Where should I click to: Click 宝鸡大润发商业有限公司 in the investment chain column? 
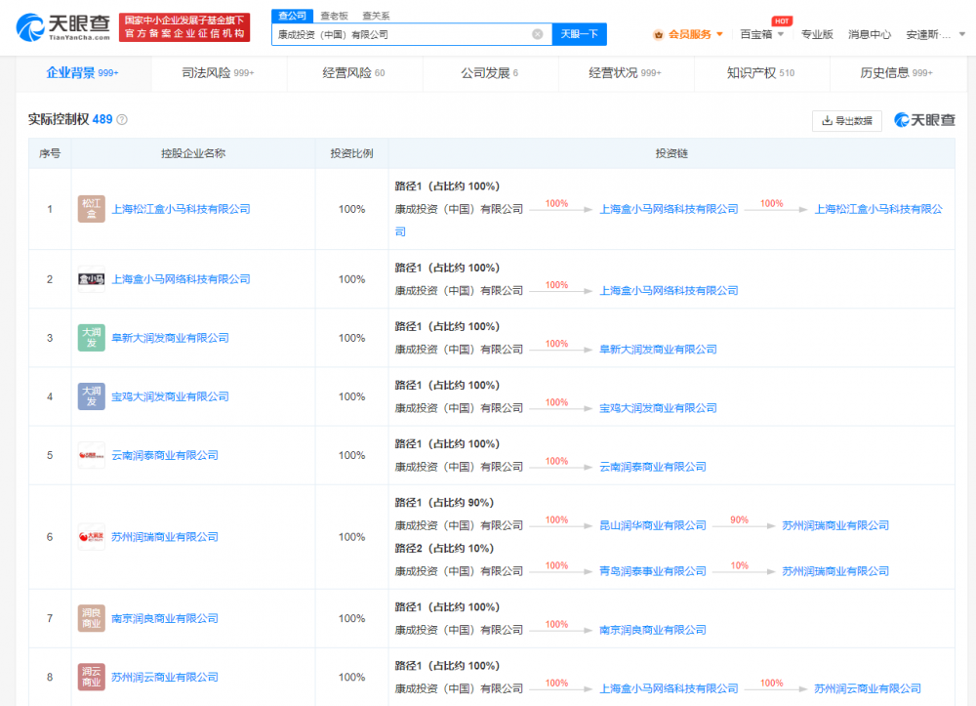tap(658, 408)
